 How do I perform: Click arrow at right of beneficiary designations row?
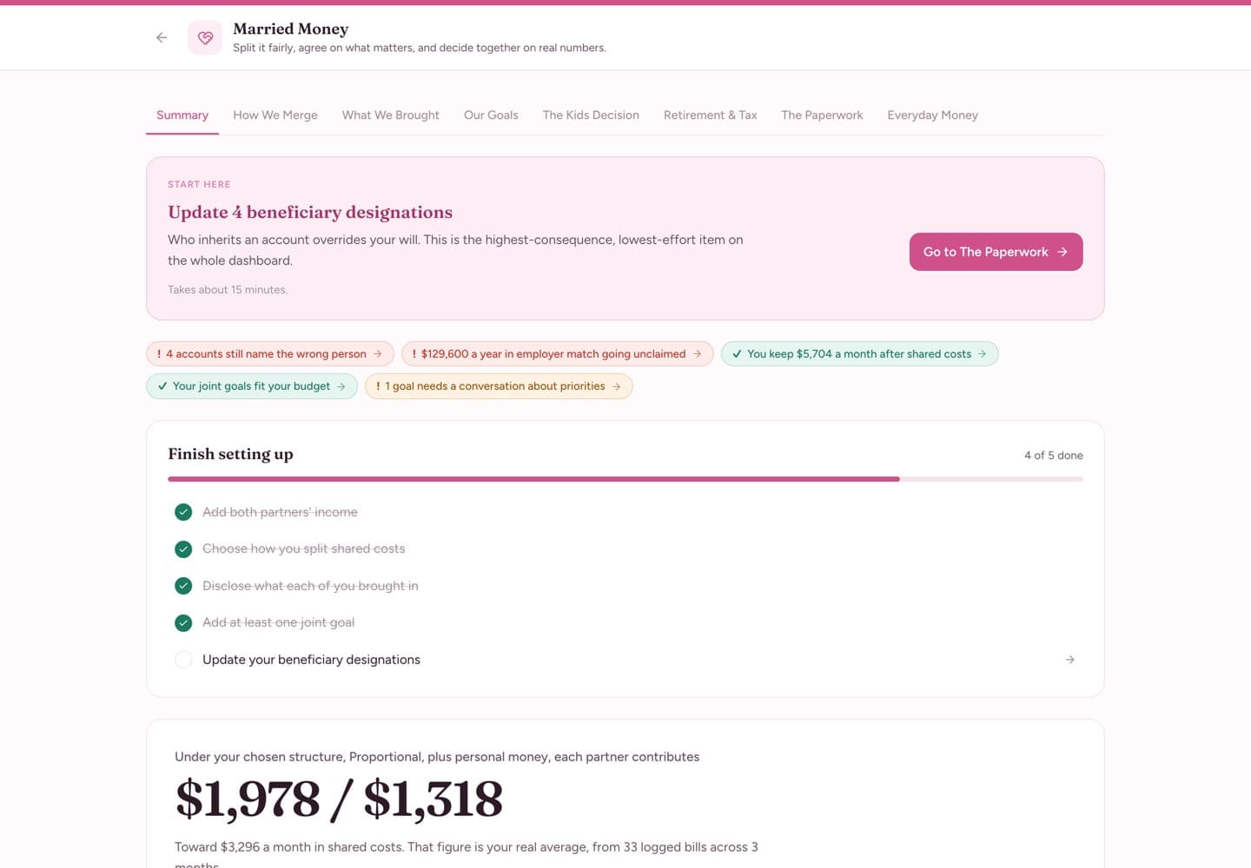1070,660
